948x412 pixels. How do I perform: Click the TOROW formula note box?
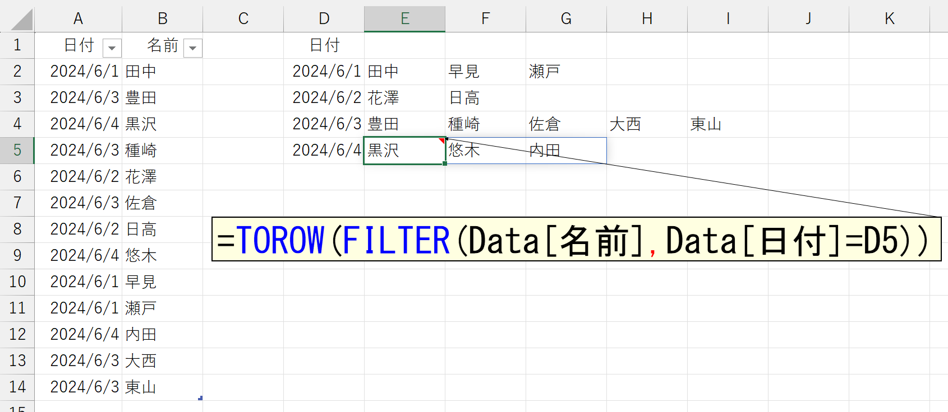coord(576,240)
